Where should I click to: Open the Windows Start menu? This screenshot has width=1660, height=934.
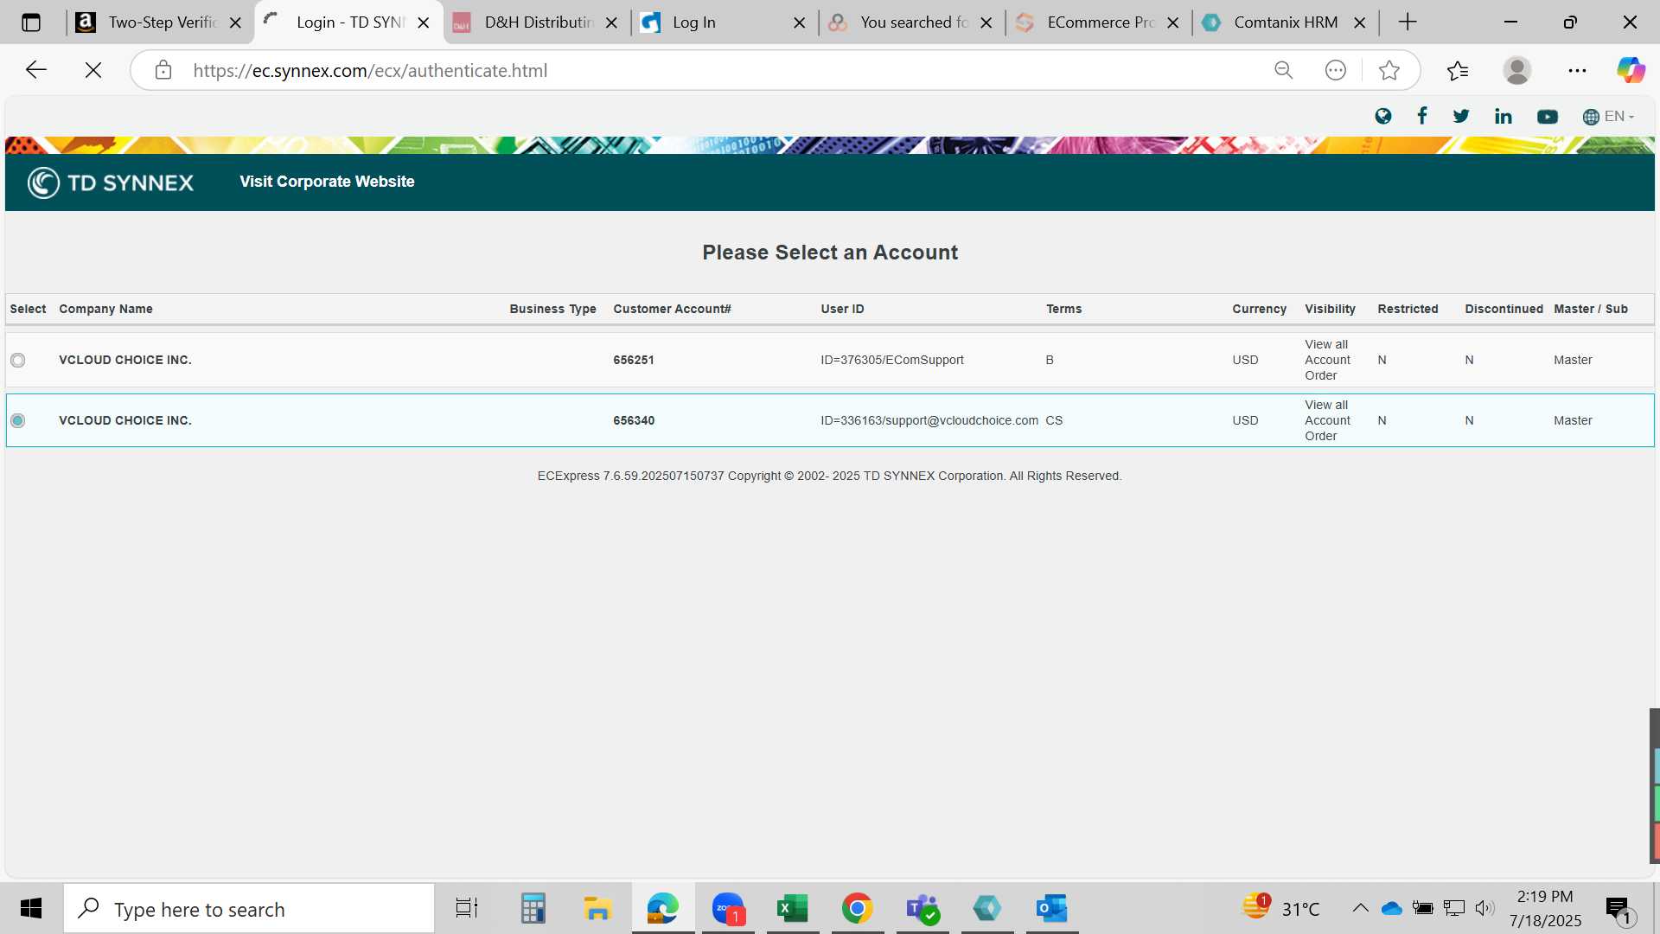31,908
